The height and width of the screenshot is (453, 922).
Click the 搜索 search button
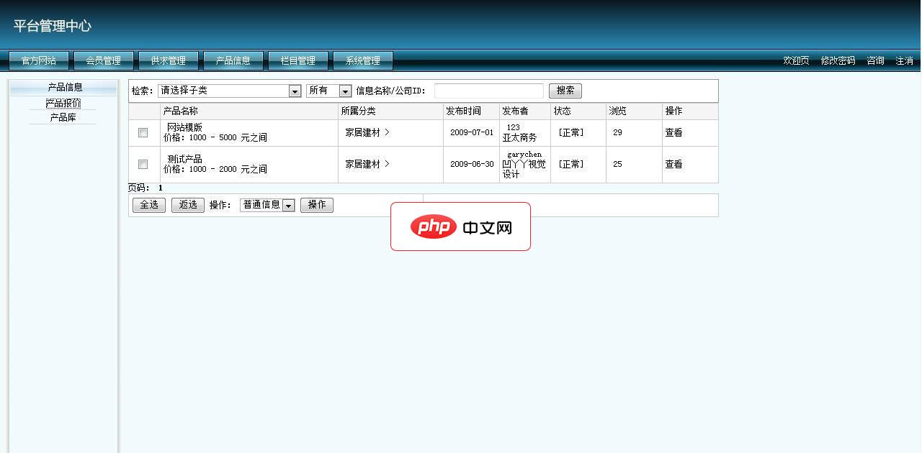[x=565, y=91]
